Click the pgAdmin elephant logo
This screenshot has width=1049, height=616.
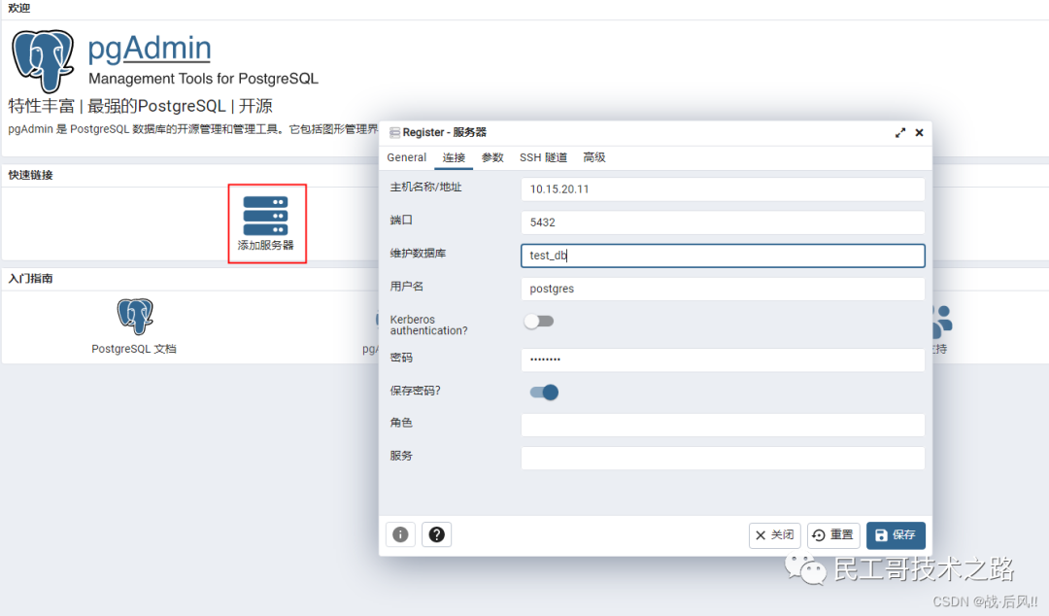coord(43,61)
